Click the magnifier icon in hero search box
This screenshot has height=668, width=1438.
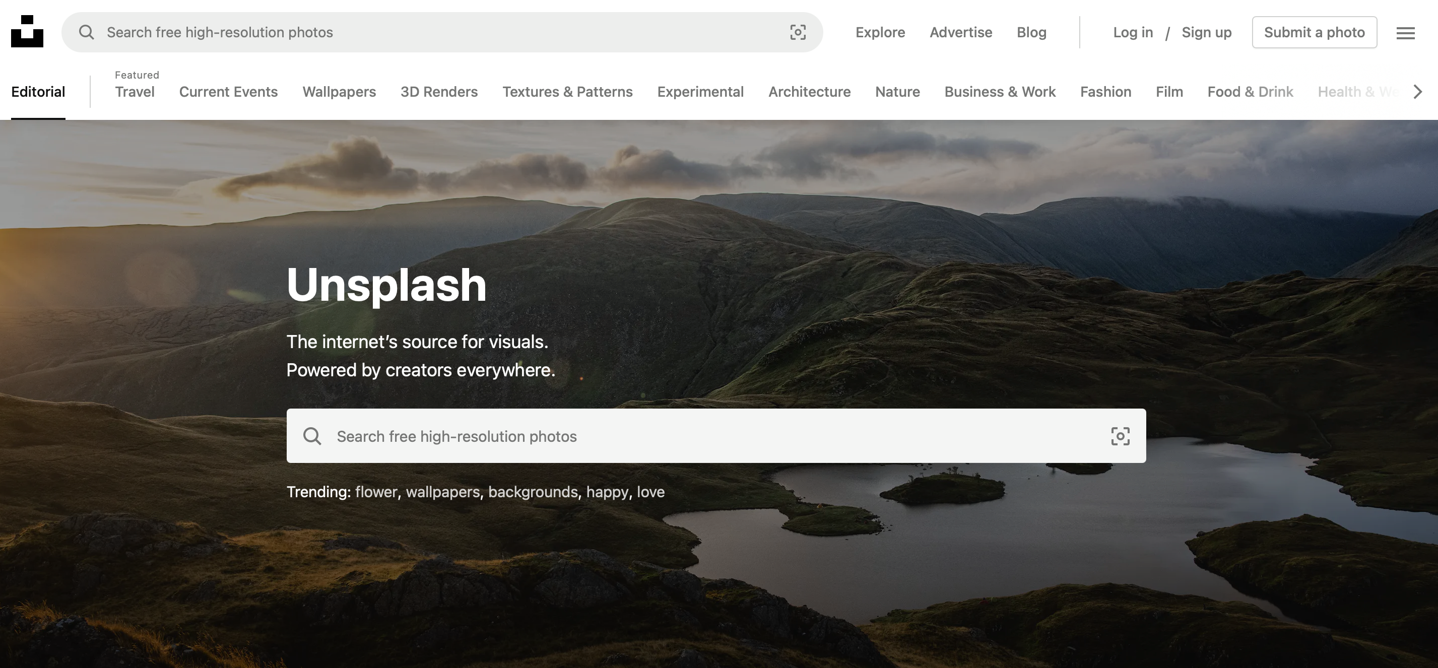(x=312, y=436)
